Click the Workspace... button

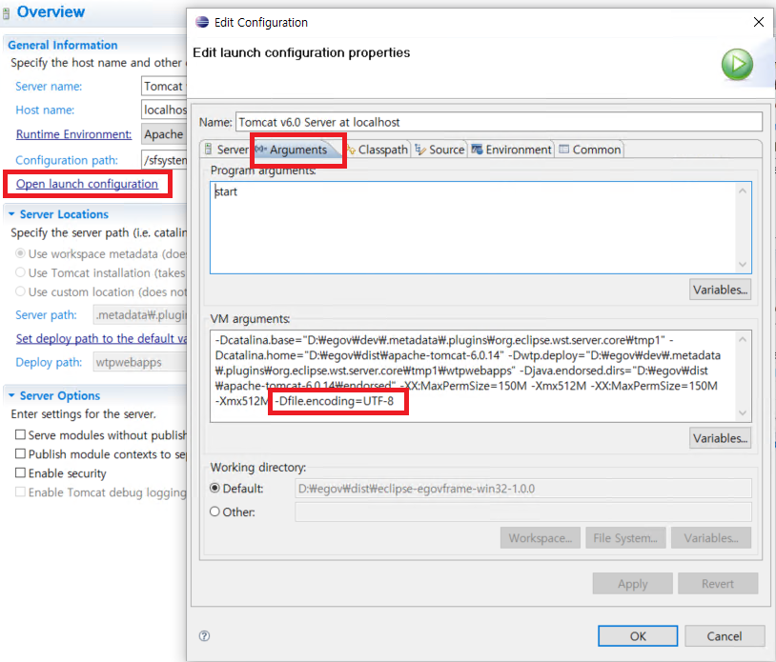point(540,538)
